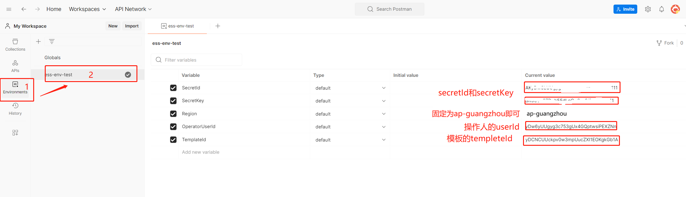Image resolution: width=686 pixels, height=197 pixels.
Task: Open the settings gear icon
Action: click(648, 9)
